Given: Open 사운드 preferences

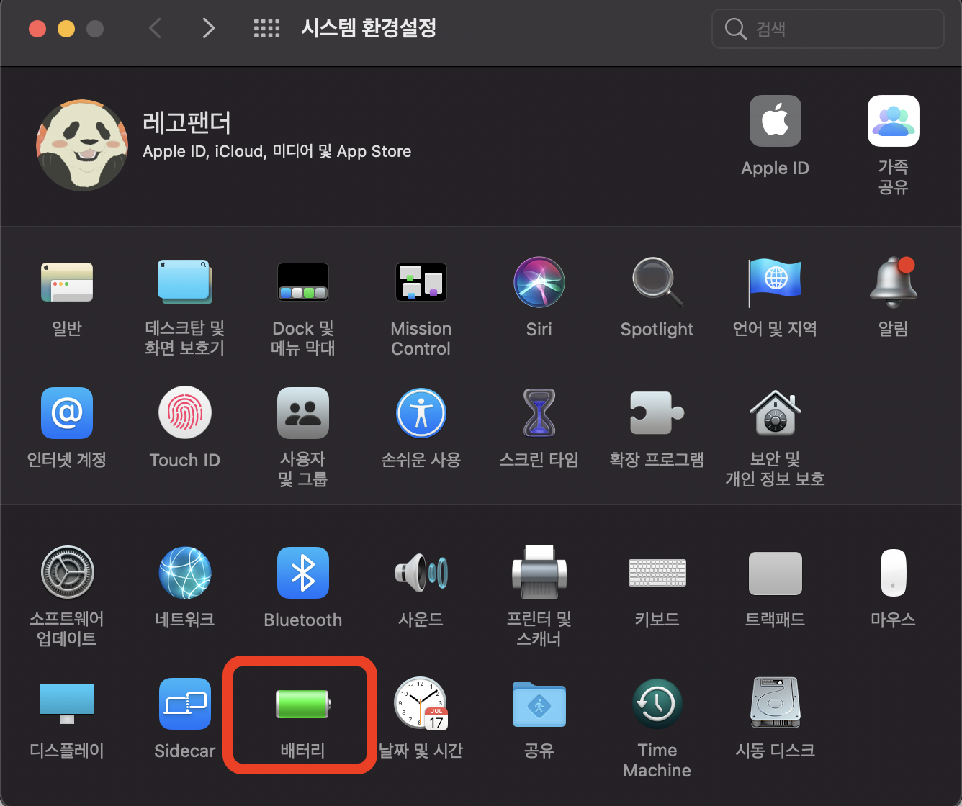Looking at the screenshot, I should 421,573.
